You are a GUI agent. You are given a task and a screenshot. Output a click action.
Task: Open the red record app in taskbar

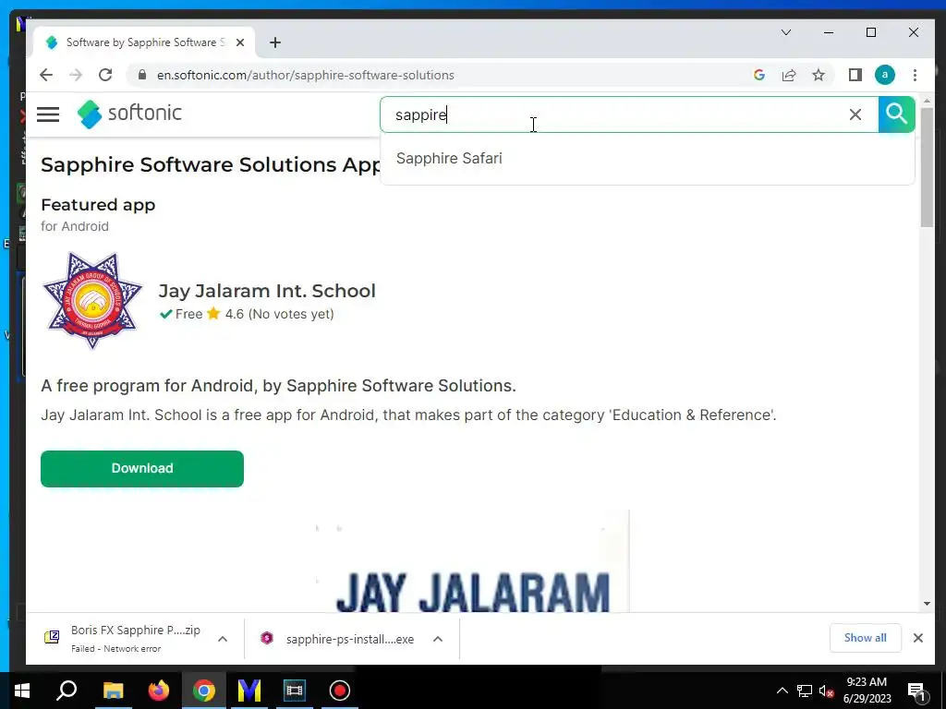(340, 691)
